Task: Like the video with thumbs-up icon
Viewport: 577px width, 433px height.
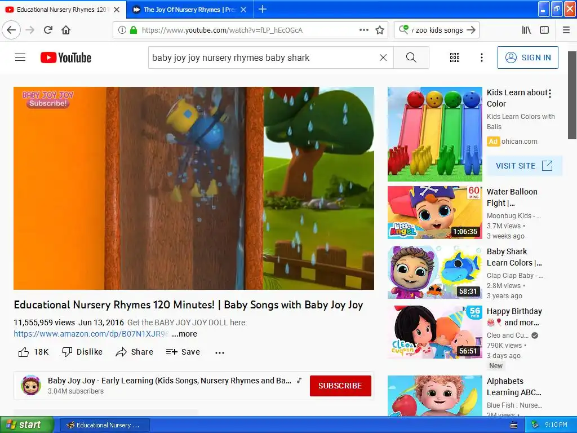Action: point(24,352)
